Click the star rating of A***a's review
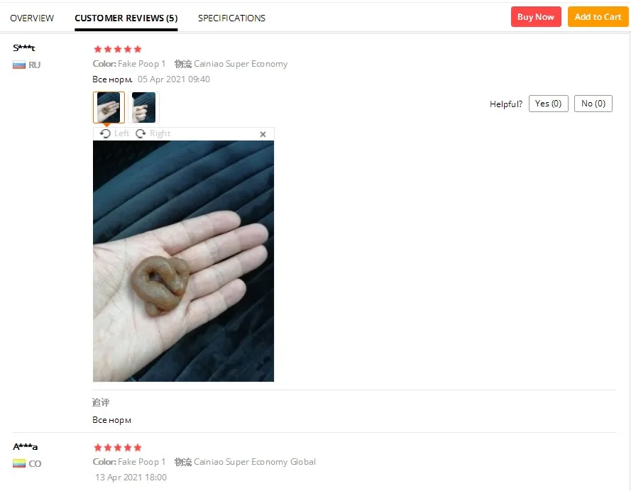Image resolution: width=631 pixels, height=491 pixels. pyautogui.click(x=118, y=448)
